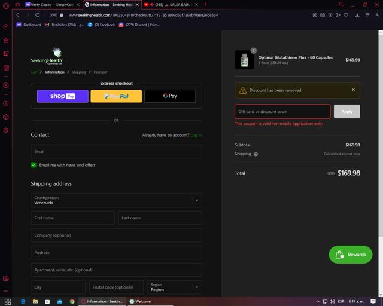Image resolution: width=383 pixels, height=306 pixels.
Task: Click the snapshot camera icon in toolbar
Action: tap(323, 15)
